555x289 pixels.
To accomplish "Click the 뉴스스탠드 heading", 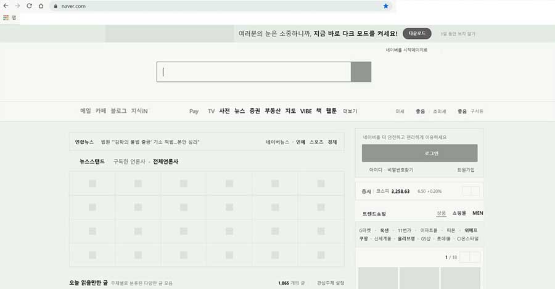I will click(92, 161).
